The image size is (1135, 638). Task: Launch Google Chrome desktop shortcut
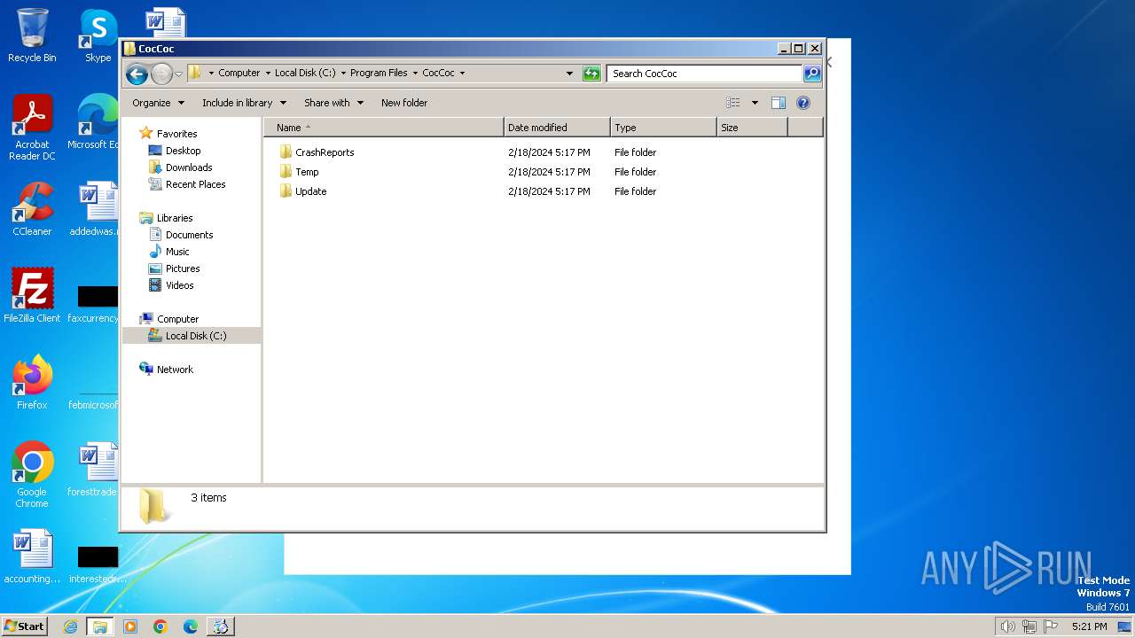pyautogui.click(x=32, y=474)
